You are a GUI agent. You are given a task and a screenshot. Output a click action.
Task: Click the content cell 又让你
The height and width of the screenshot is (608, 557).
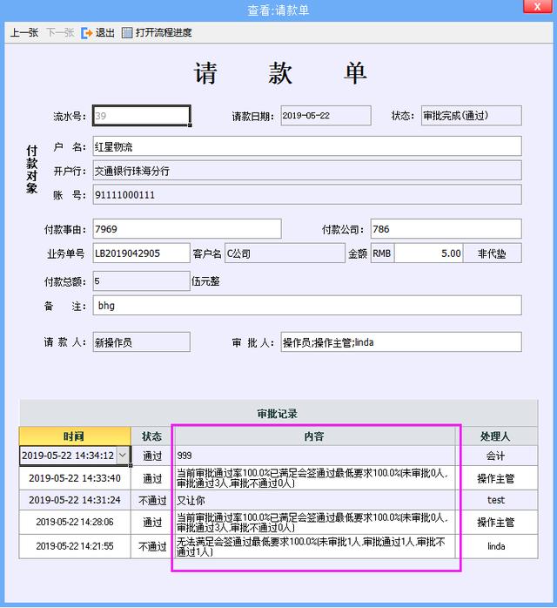[x=314, y=500]
